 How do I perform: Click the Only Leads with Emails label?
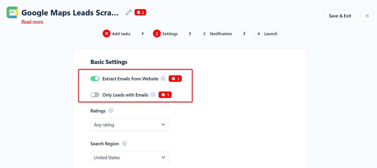pyautogui.click(x=125, y=95)
